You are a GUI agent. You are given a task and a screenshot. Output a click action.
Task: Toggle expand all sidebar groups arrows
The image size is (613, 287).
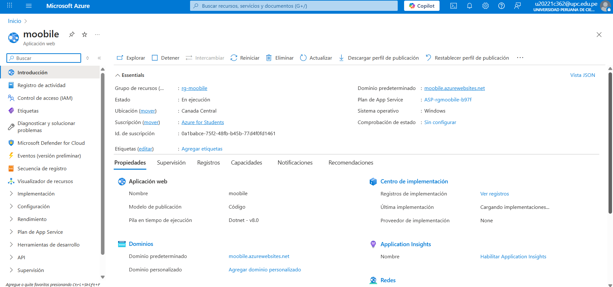[88, 58]
